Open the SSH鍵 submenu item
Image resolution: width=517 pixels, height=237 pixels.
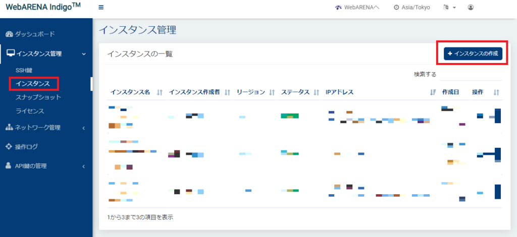pos(24,70)
